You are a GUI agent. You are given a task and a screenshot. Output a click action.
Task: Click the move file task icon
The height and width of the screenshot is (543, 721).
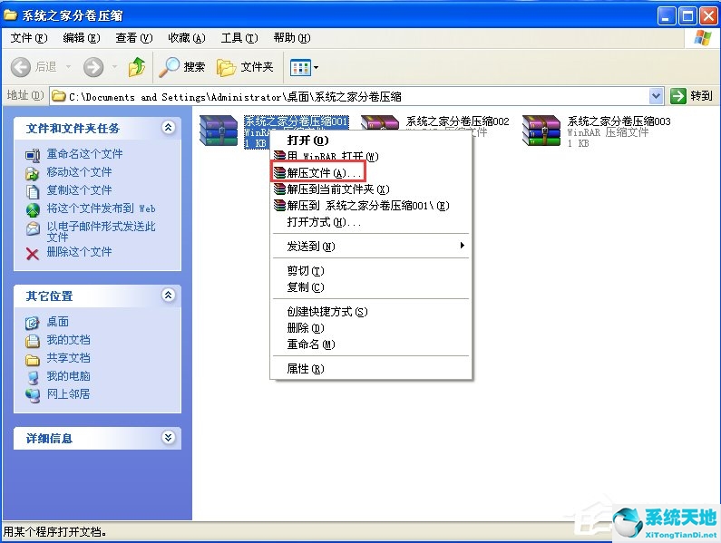[x=33, y=173]
